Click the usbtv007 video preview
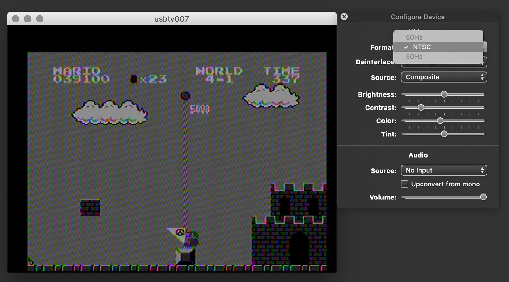 (172, 149)
